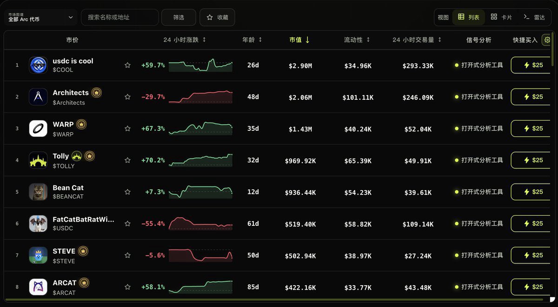This screenshot has height=307, width=558.
Task: Open the Tolly token logo
Action: [x=38, y=160]
